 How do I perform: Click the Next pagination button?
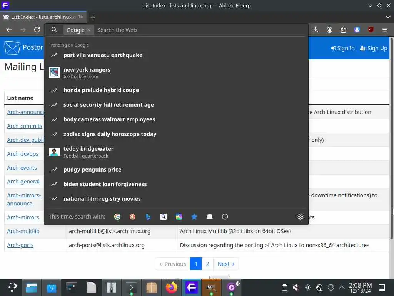pyautogui.click(x=226, y=264)
